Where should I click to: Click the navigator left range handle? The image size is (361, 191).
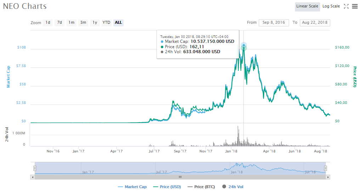[35, 168]
